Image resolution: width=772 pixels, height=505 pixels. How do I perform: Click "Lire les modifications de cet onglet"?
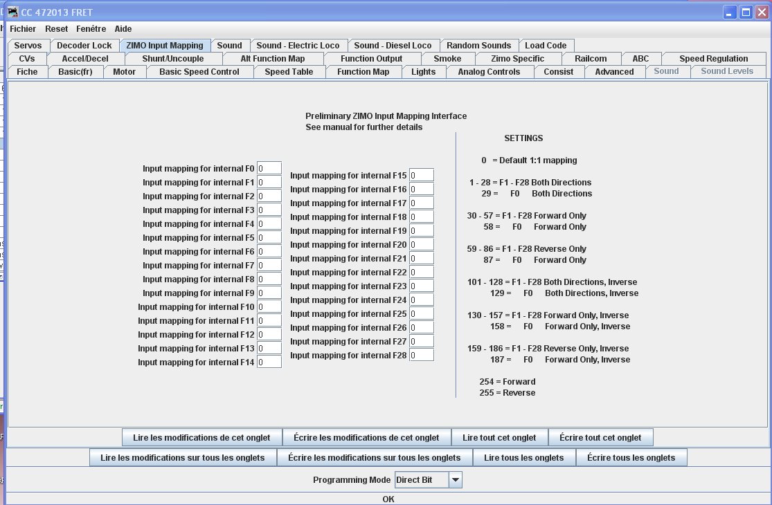click(x=202, y=438)
